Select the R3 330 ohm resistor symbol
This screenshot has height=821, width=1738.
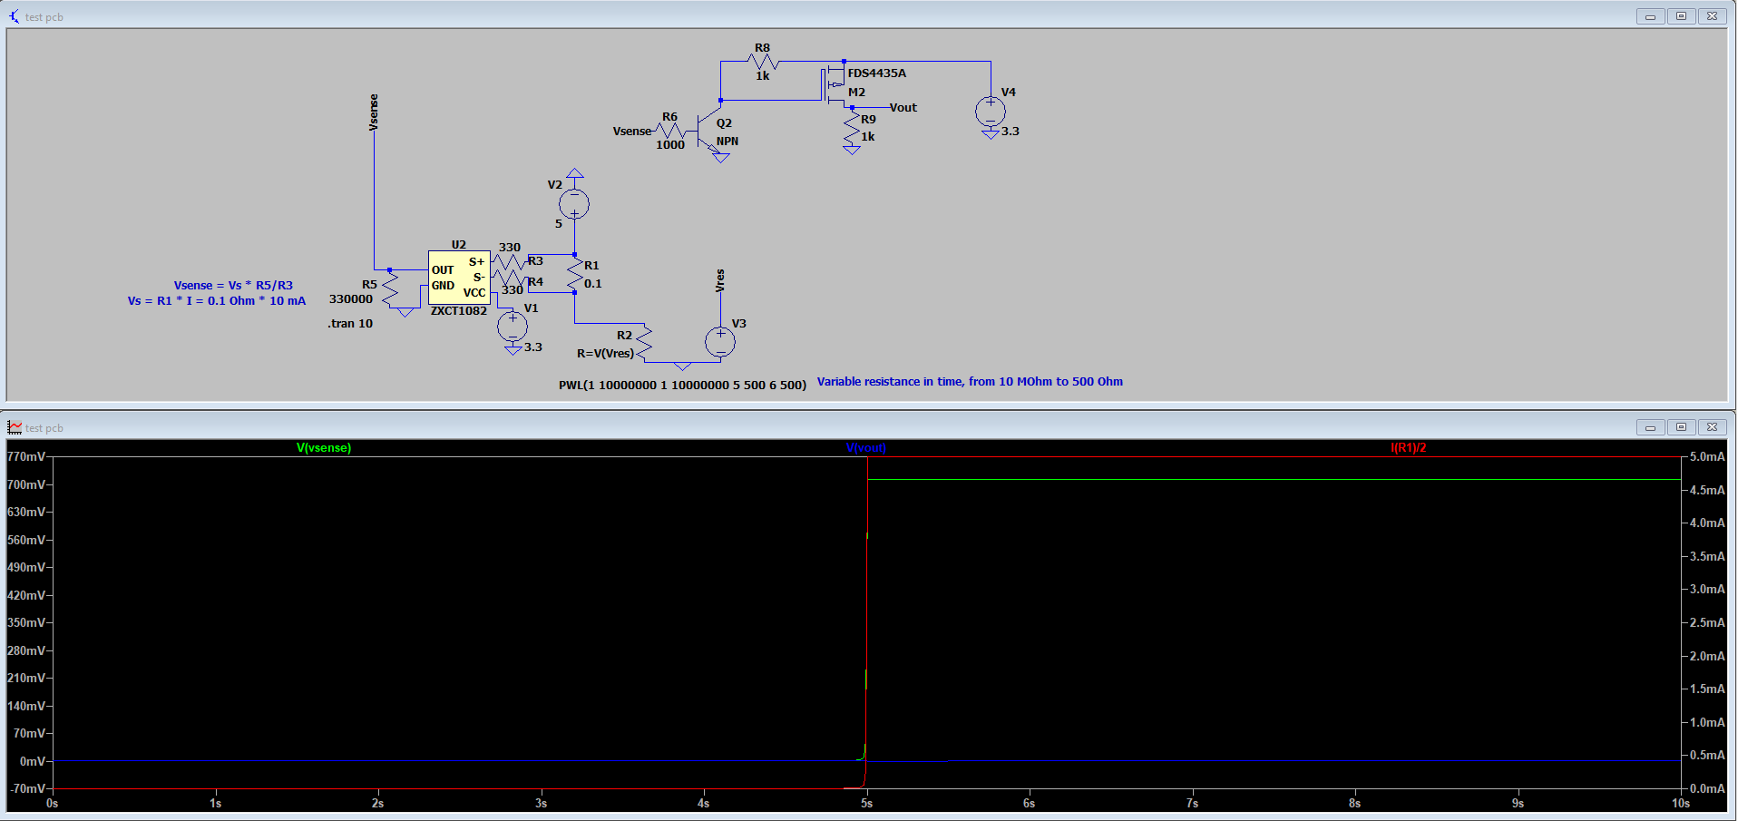[509, 263]
